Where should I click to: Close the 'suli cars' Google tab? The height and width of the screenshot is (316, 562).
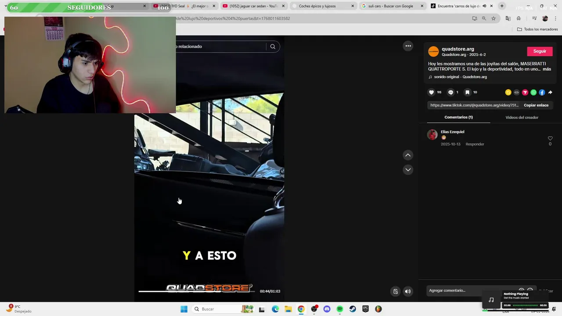click(422, 6)
